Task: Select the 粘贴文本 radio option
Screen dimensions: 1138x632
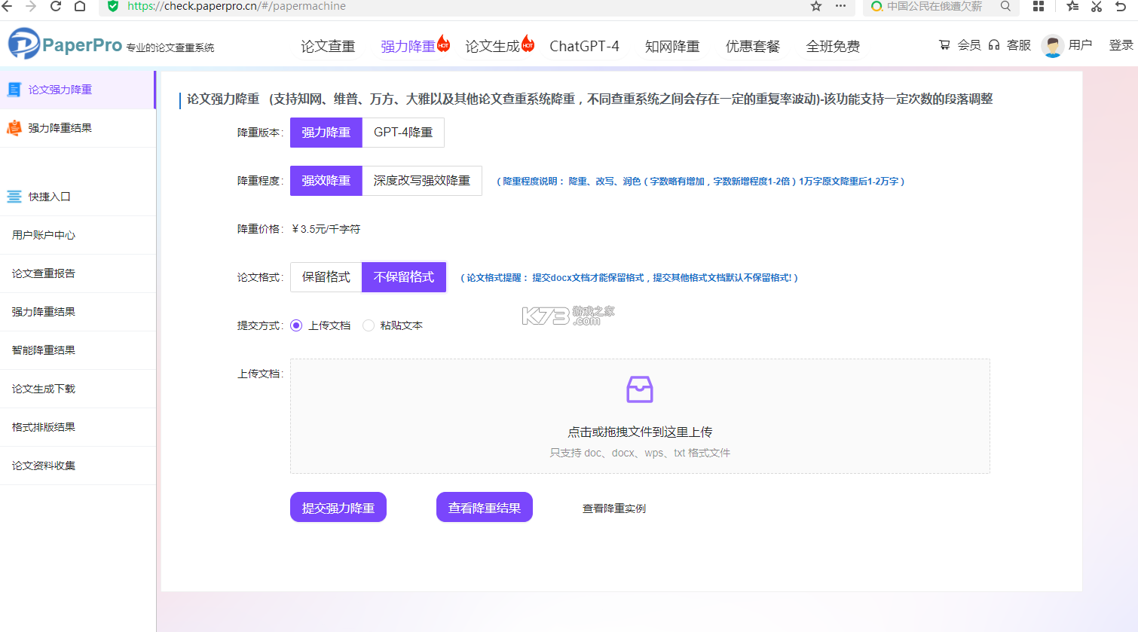Action: (369, 325)
